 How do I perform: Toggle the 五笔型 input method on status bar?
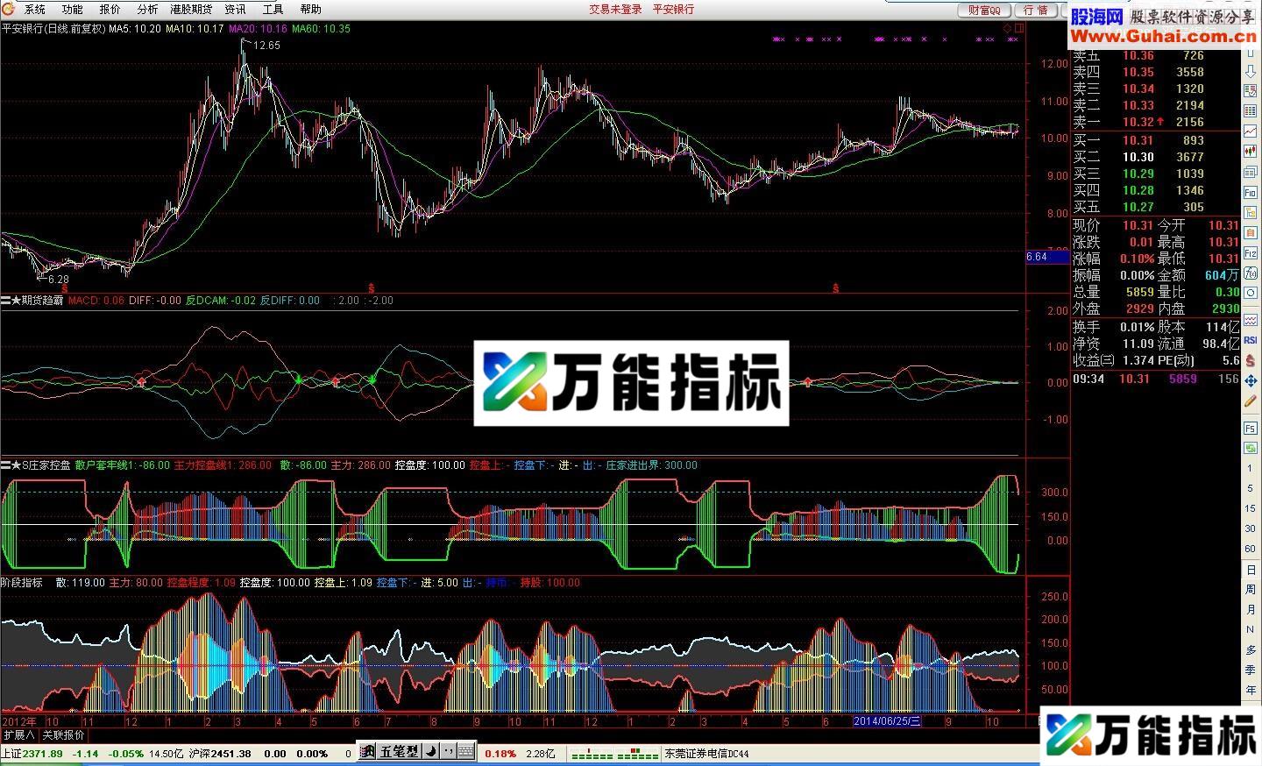coord(399,752)
